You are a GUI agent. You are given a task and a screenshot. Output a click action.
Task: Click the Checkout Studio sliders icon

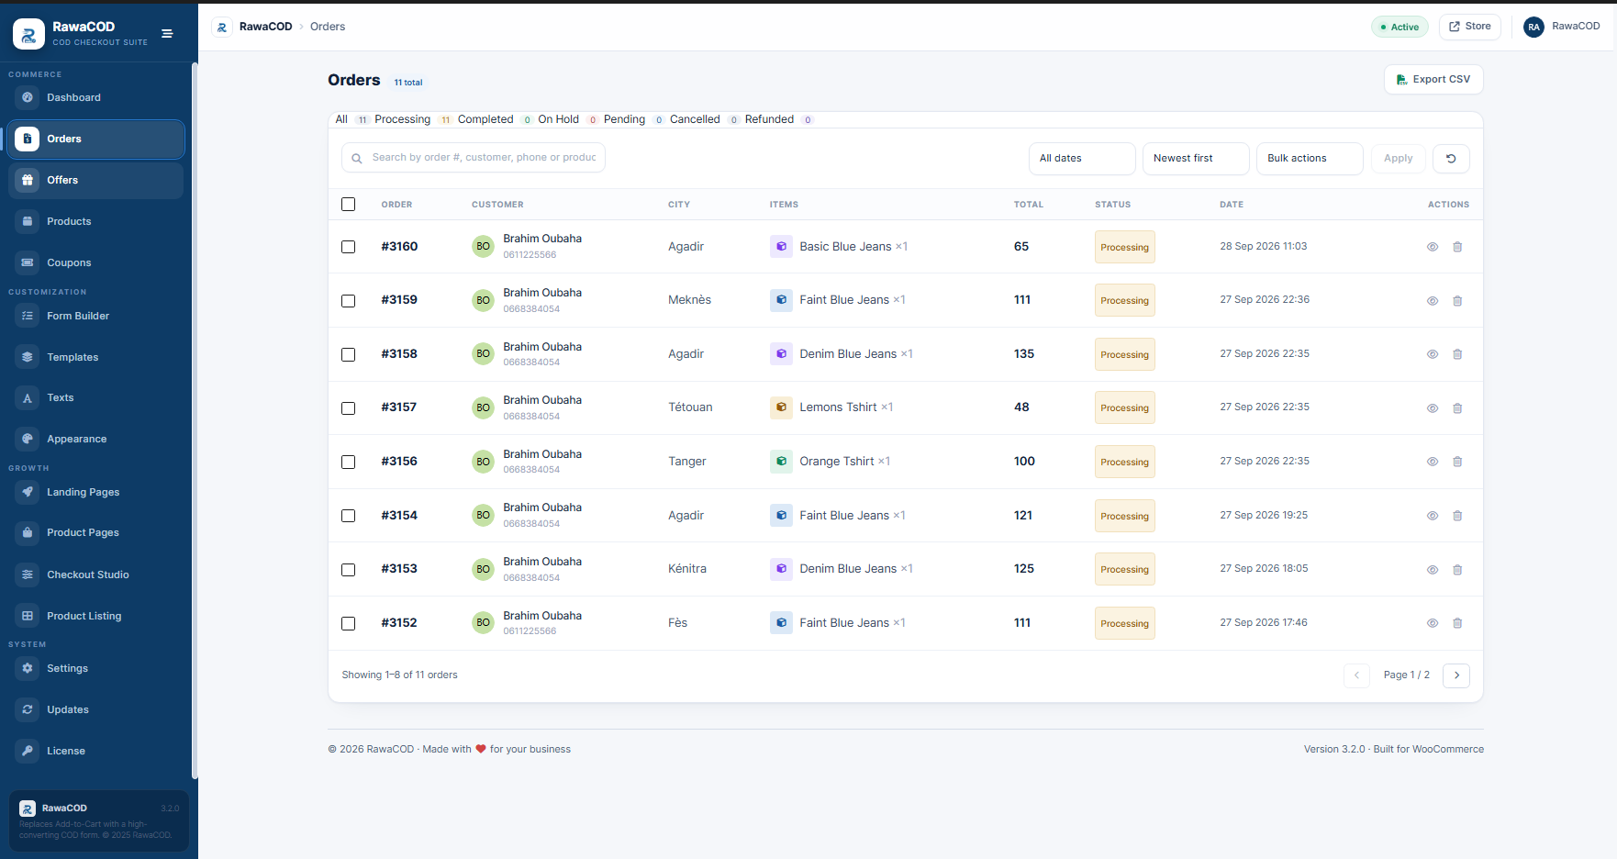pyautogui.click(x=28, y=575)
